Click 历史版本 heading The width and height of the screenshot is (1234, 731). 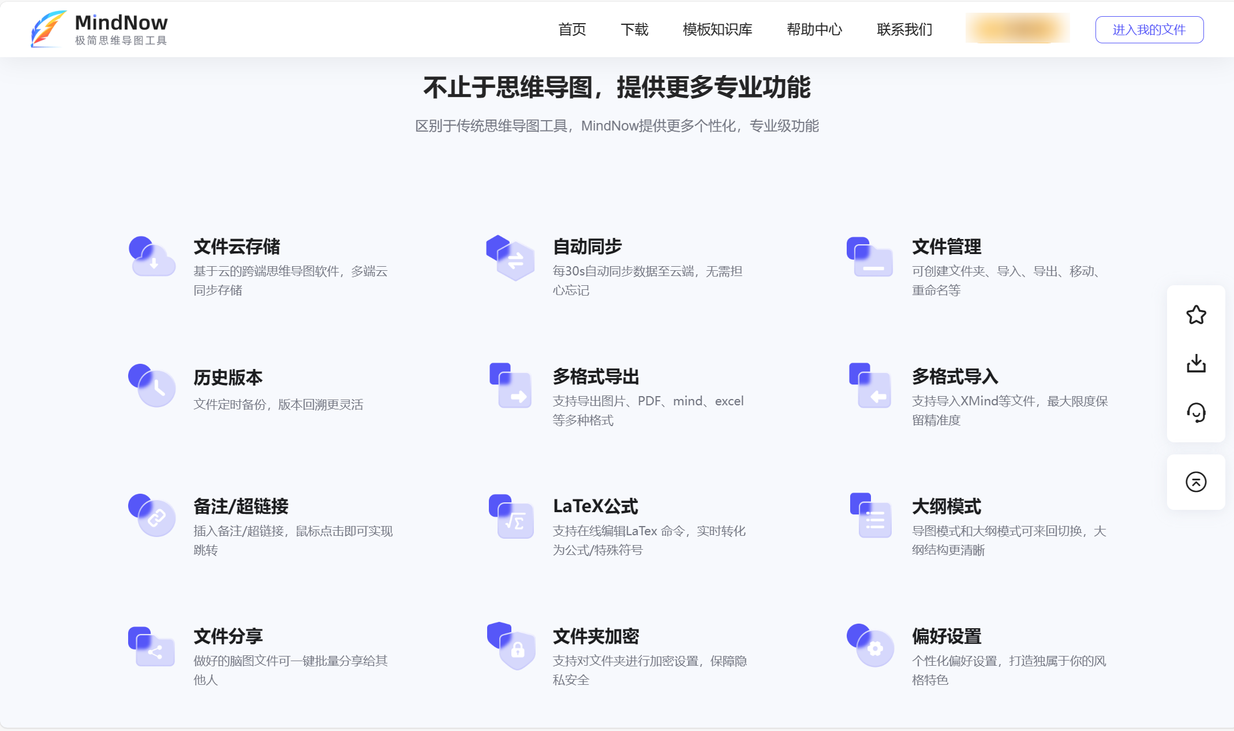pos(228,377)
